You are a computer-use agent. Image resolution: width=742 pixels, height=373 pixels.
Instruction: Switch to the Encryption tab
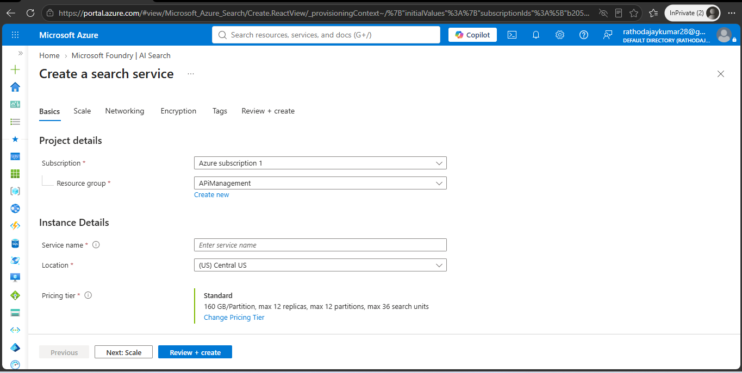click(178, 111)
